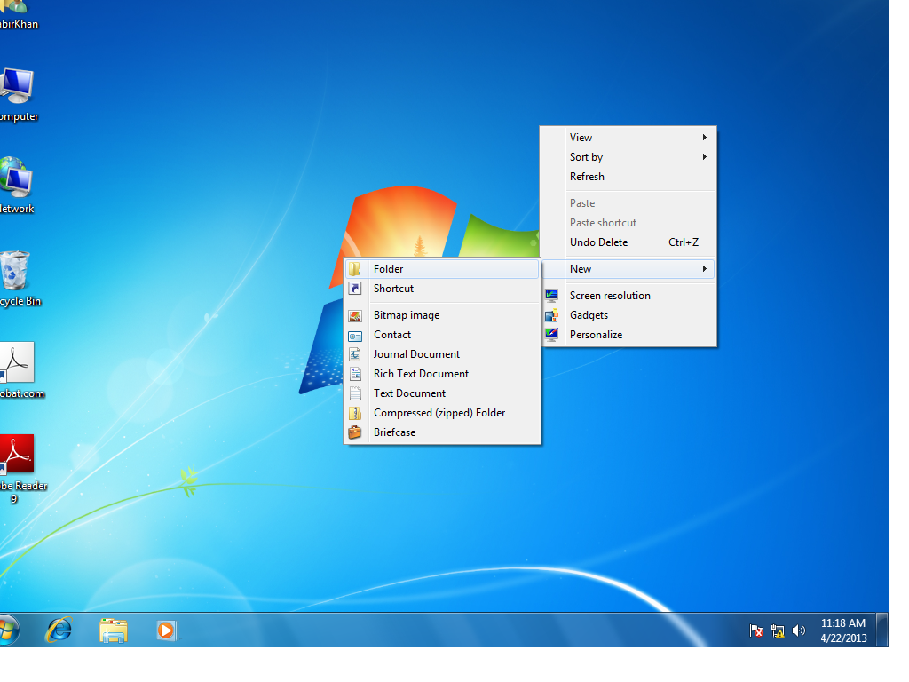Open Windows Media Player from the taskbar

pyautogui.click(x=167, y=630)
